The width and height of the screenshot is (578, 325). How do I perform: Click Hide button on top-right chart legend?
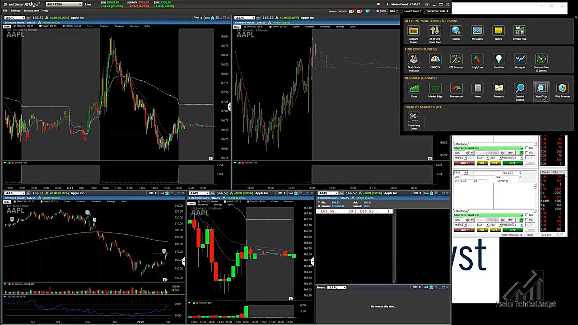pos(237,26)
